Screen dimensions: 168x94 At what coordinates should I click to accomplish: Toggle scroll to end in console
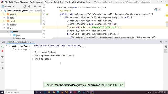click(166, 51)
